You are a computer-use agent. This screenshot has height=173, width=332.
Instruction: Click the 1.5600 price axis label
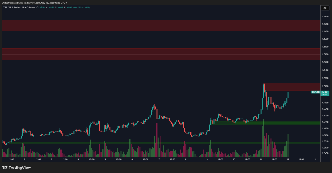pyautogui.click(x=325, y=62)
